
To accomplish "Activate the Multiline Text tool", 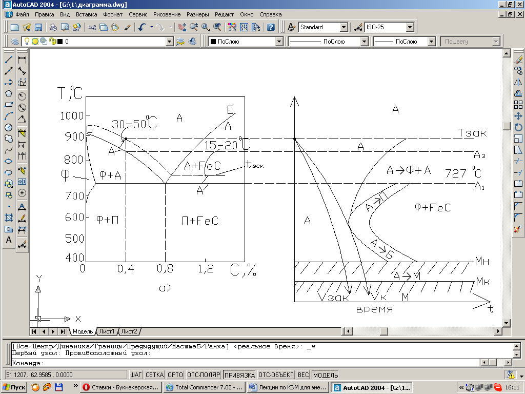I will (x=9, y=240).
